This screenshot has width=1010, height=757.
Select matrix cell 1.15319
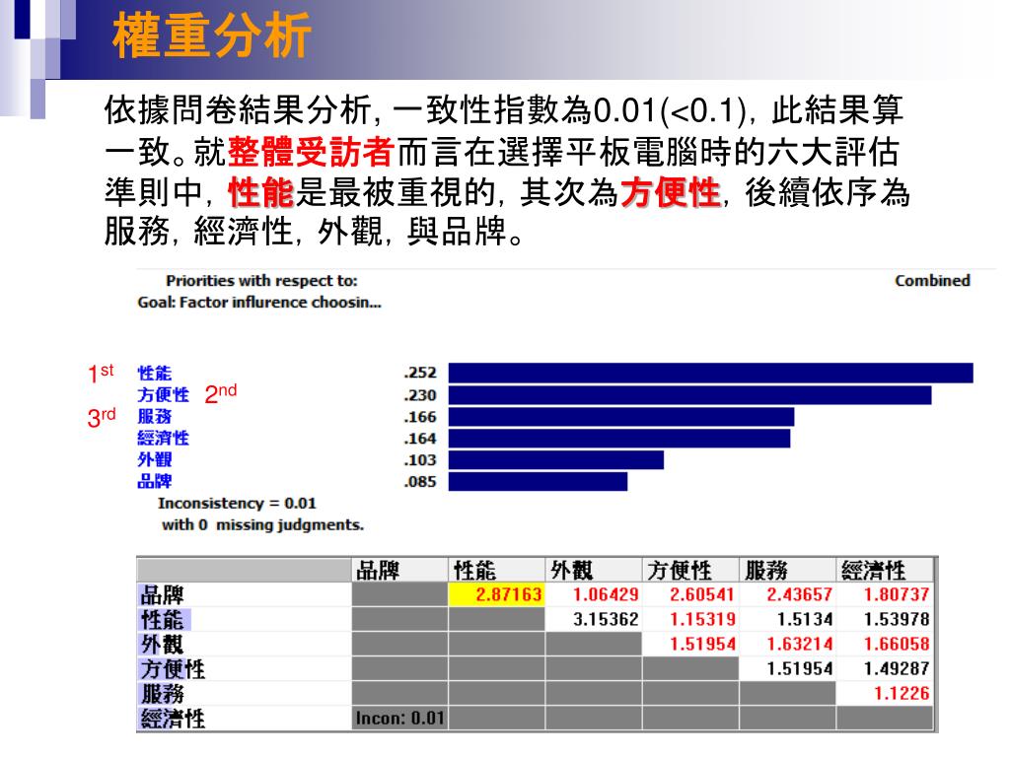tap(690, 619)
